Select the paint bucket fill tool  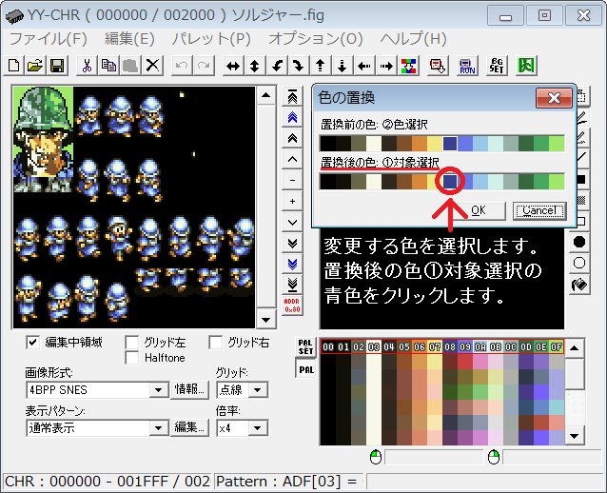(579, 285)
